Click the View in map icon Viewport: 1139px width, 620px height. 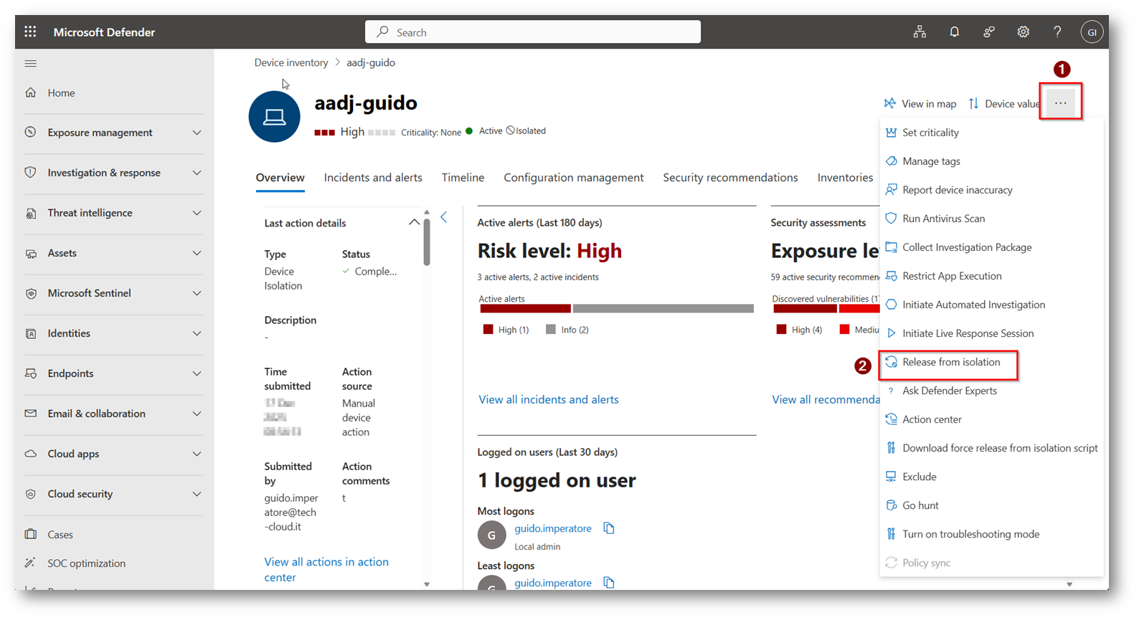[x=890, y=103]
